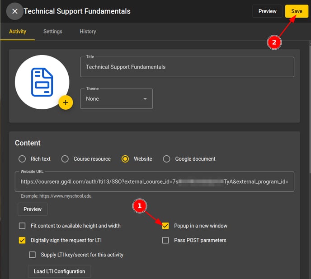The image size is (311, 279).
Task: Check Supply LTI key/secret for this activity
Action: click(x=33, y=255)
